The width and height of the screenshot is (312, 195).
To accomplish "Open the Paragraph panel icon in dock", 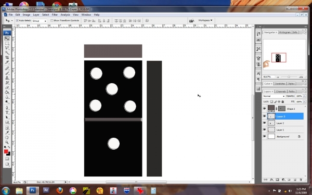I will (x=258, y=80).
